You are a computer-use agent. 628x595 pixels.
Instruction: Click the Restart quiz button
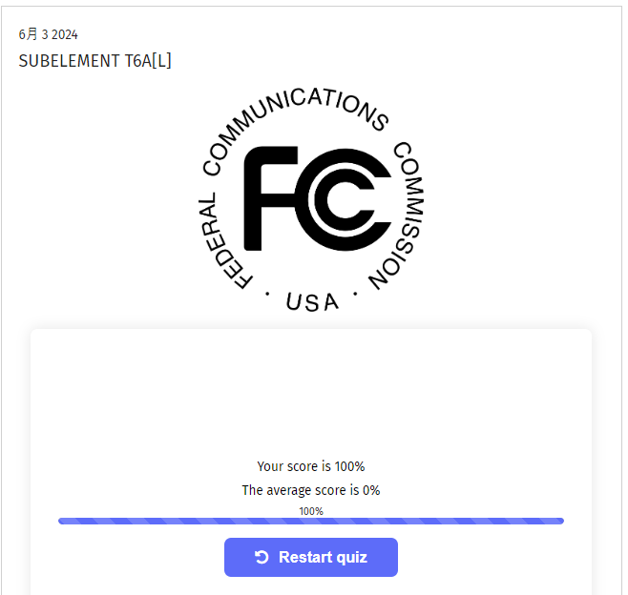310,557
